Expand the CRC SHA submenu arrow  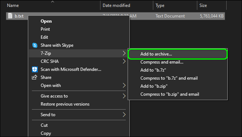coord(124,61)
